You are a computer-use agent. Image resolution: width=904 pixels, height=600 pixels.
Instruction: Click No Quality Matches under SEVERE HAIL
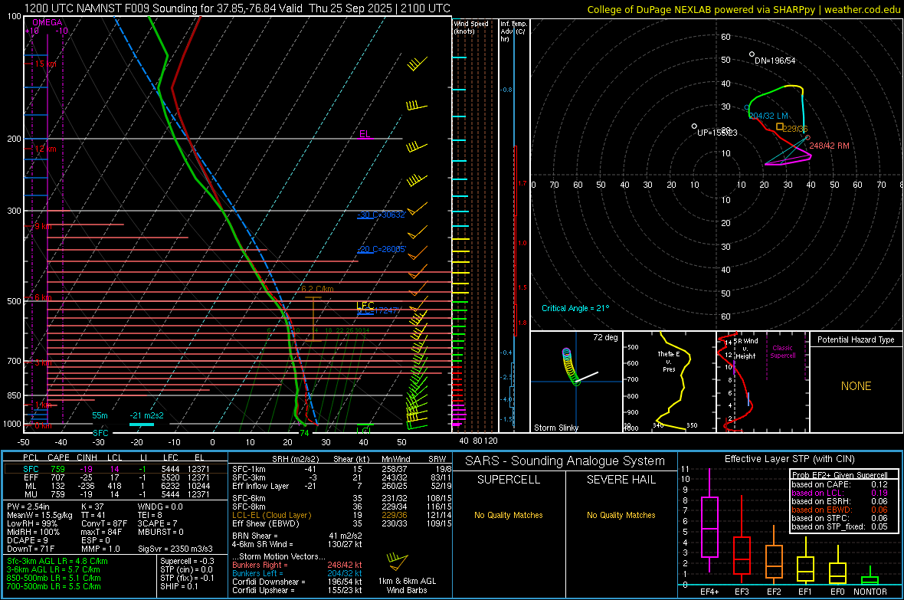621,515
